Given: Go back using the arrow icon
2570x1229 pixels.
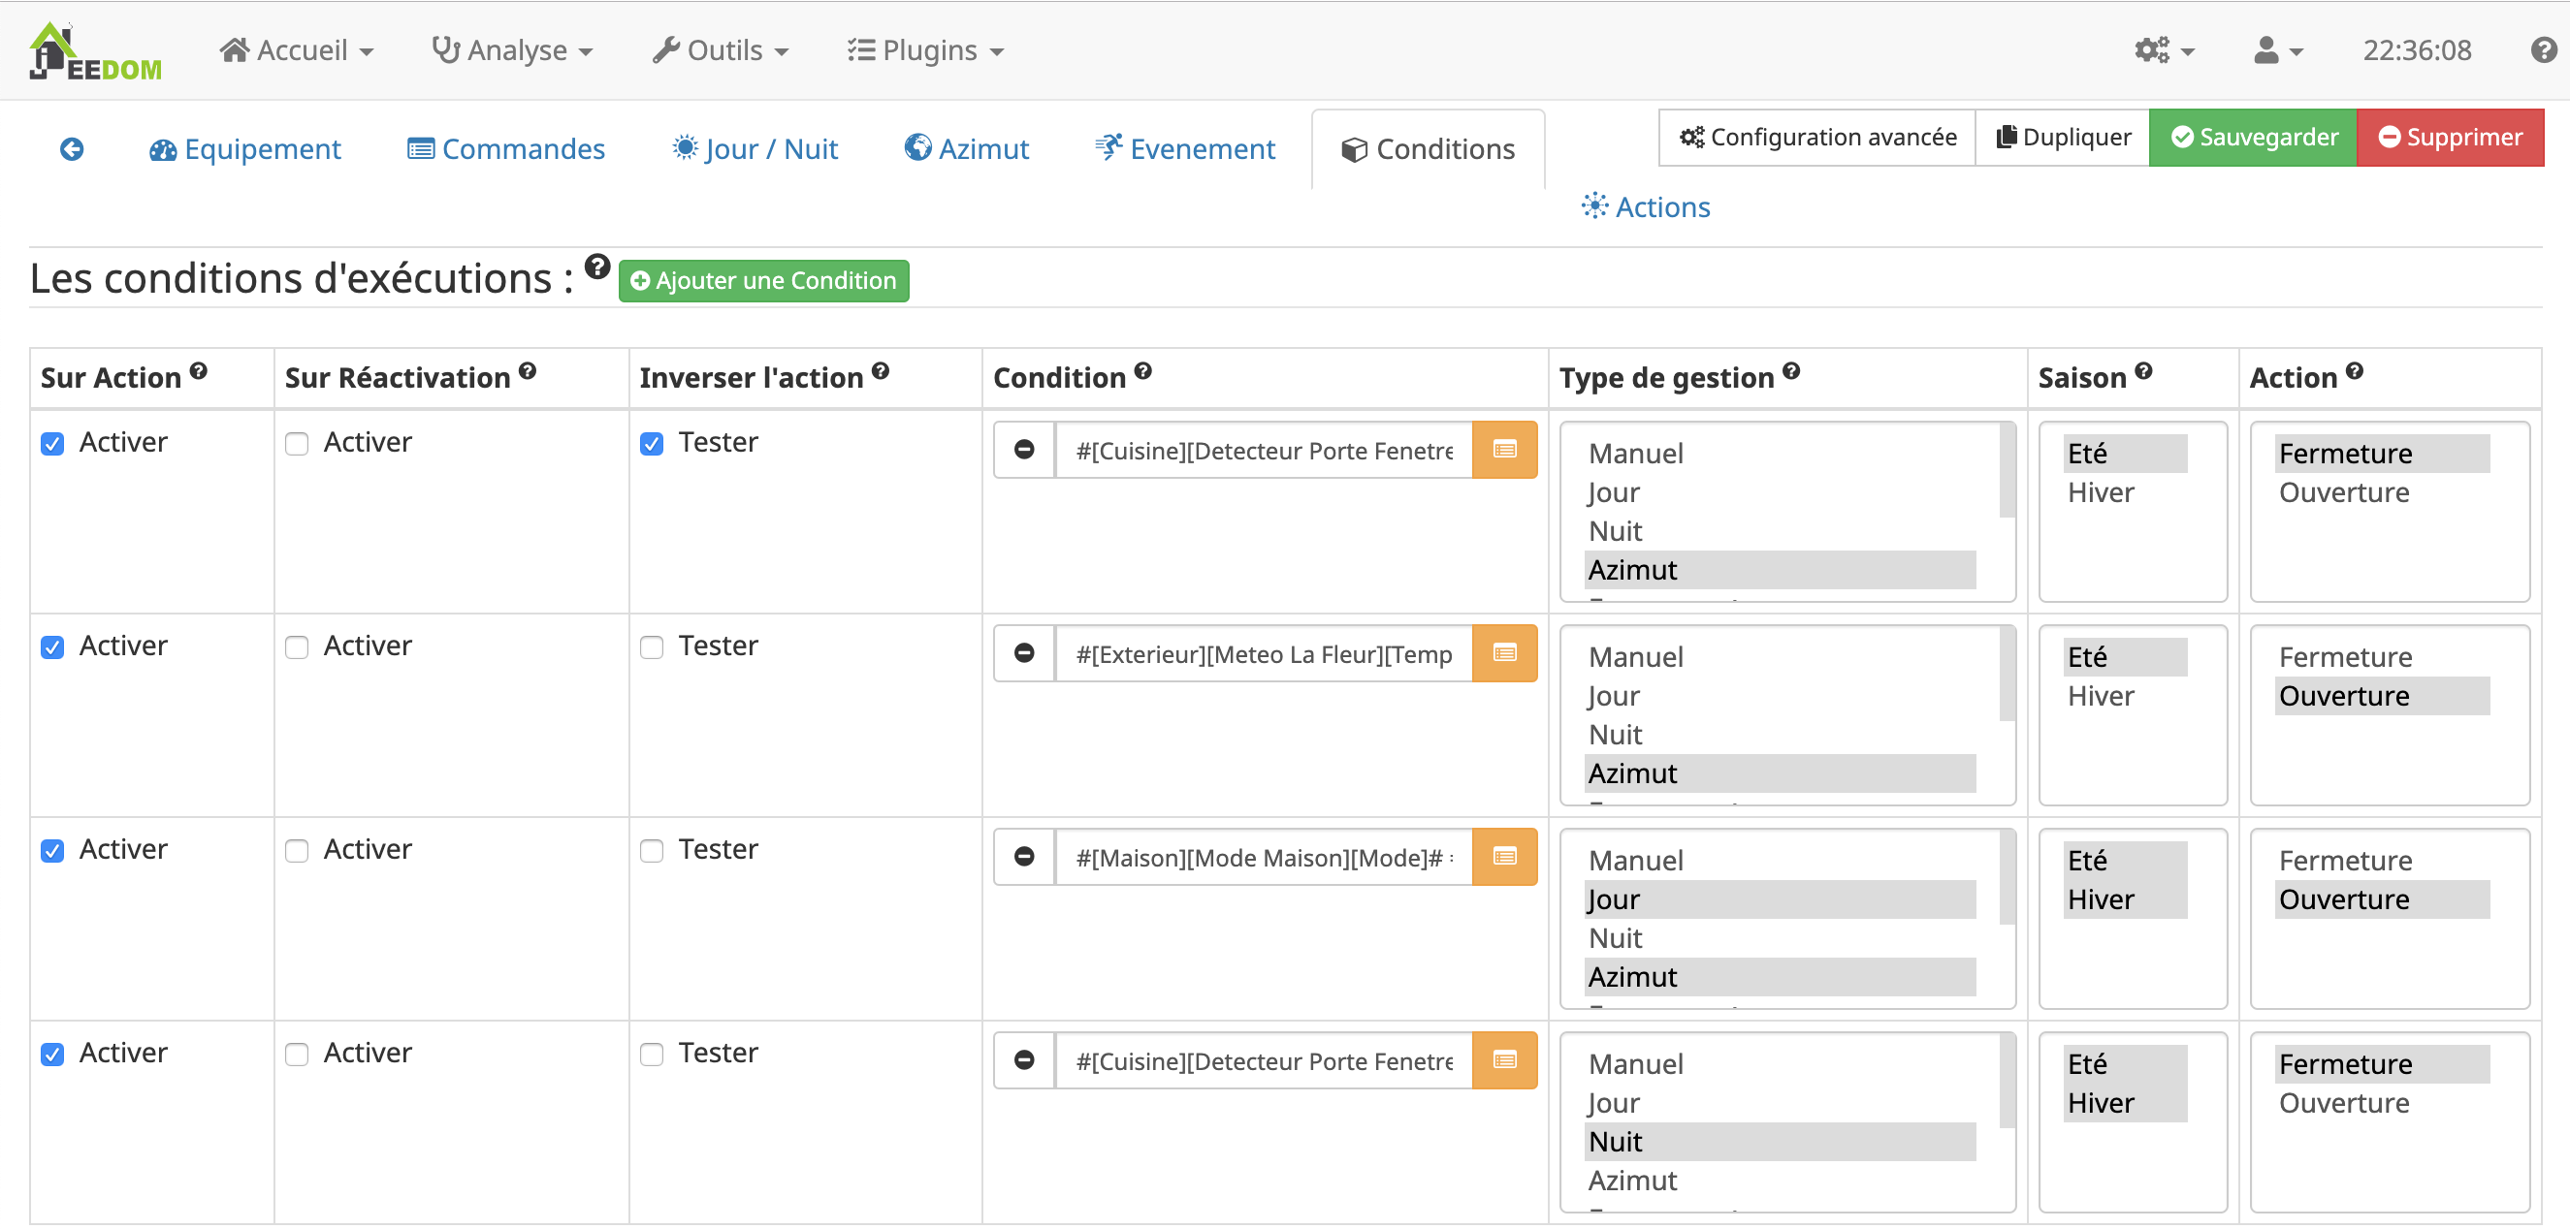Looking at the screenshot, I should [x=72, y=149].
